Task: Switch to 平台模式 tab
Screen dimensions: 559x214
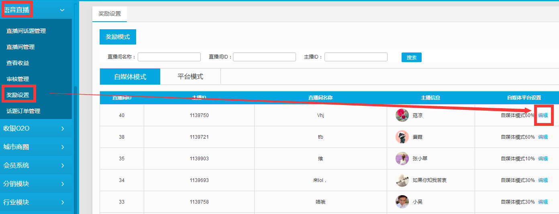Action: pos(190,77)
